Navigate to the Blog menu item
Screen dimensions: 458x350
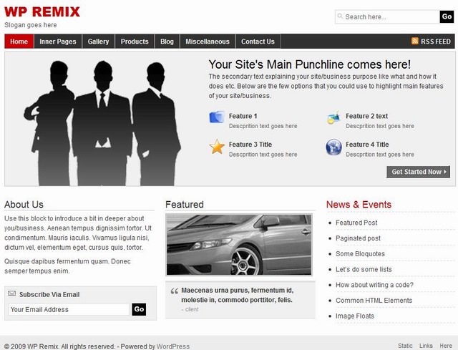pyautogui.click(x=167, y=42)
